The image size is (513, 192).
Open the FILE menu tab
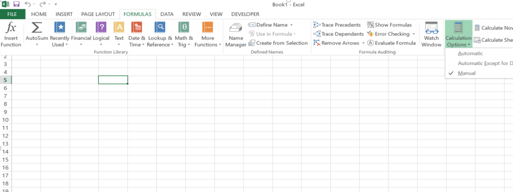click(13, 14)
